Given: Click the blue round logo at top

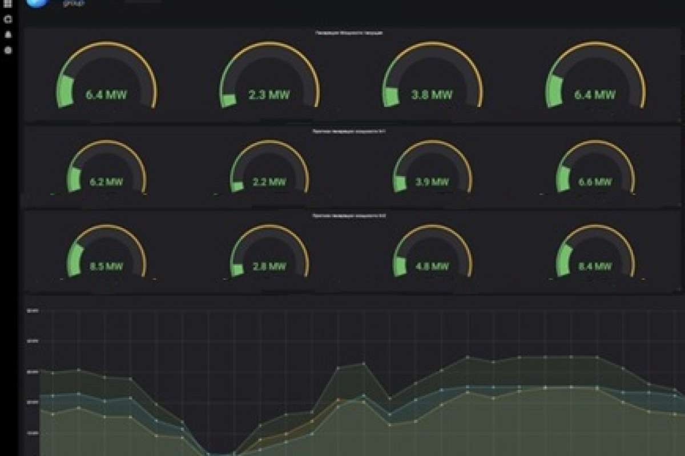Looking at the screenshot, I should (x=37, y=3).
